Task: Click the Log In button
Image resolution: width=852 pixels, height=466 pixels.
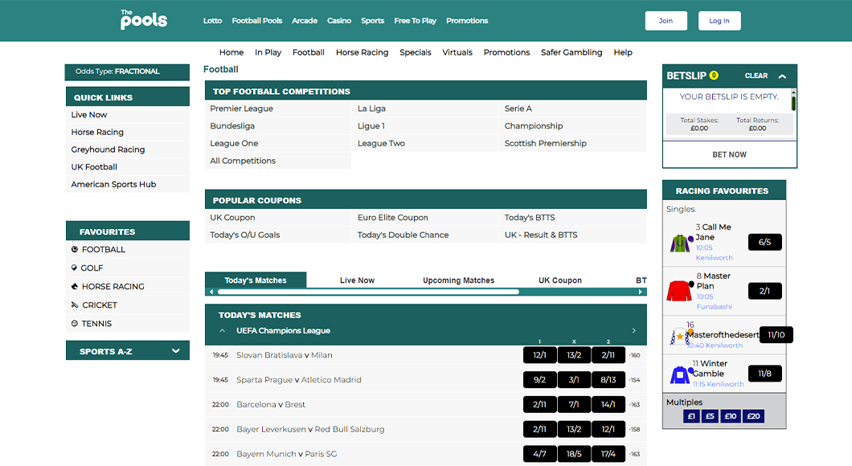Action: coord(719,21)
